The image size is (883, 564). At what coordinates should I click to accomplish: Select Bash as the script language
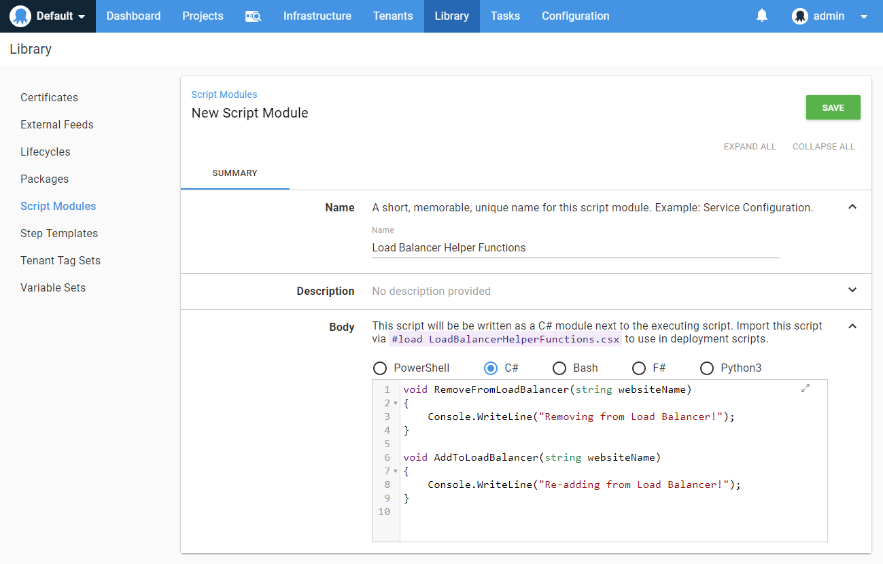(x=559, y=368)
